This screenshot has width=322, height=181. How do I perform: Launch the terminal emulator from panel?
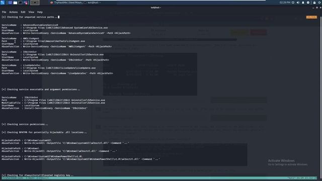coord(20,3)
